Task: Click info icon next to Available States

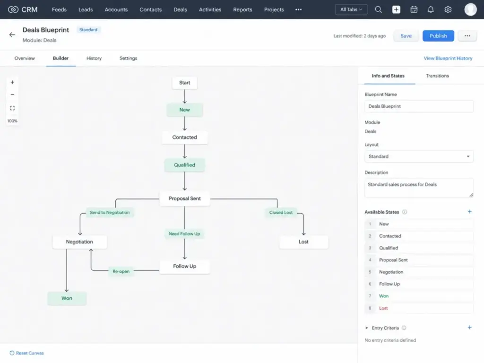Action: [405, 212]
